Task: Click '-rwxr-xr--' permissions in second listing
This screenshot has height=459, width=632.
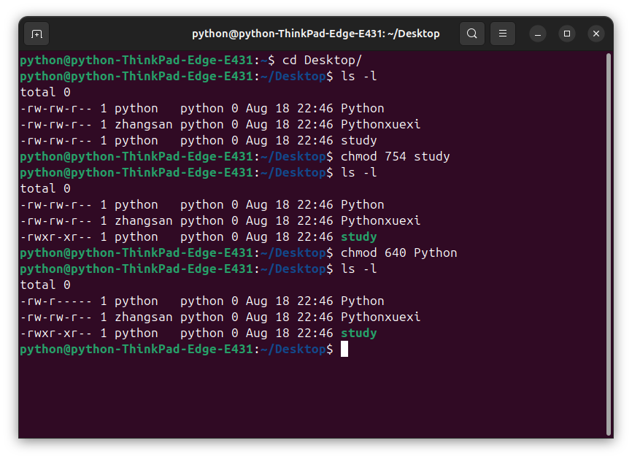Action: coord(56,237)
